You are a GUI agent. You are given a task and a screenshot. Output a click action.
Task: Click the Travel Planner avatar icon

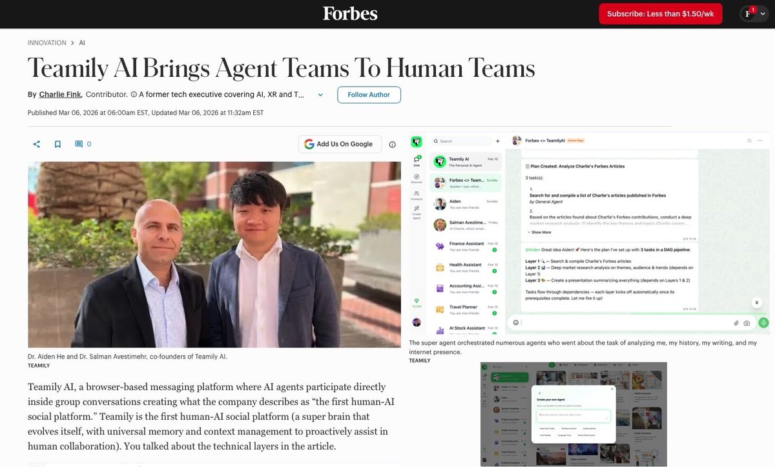pos(440,309)
